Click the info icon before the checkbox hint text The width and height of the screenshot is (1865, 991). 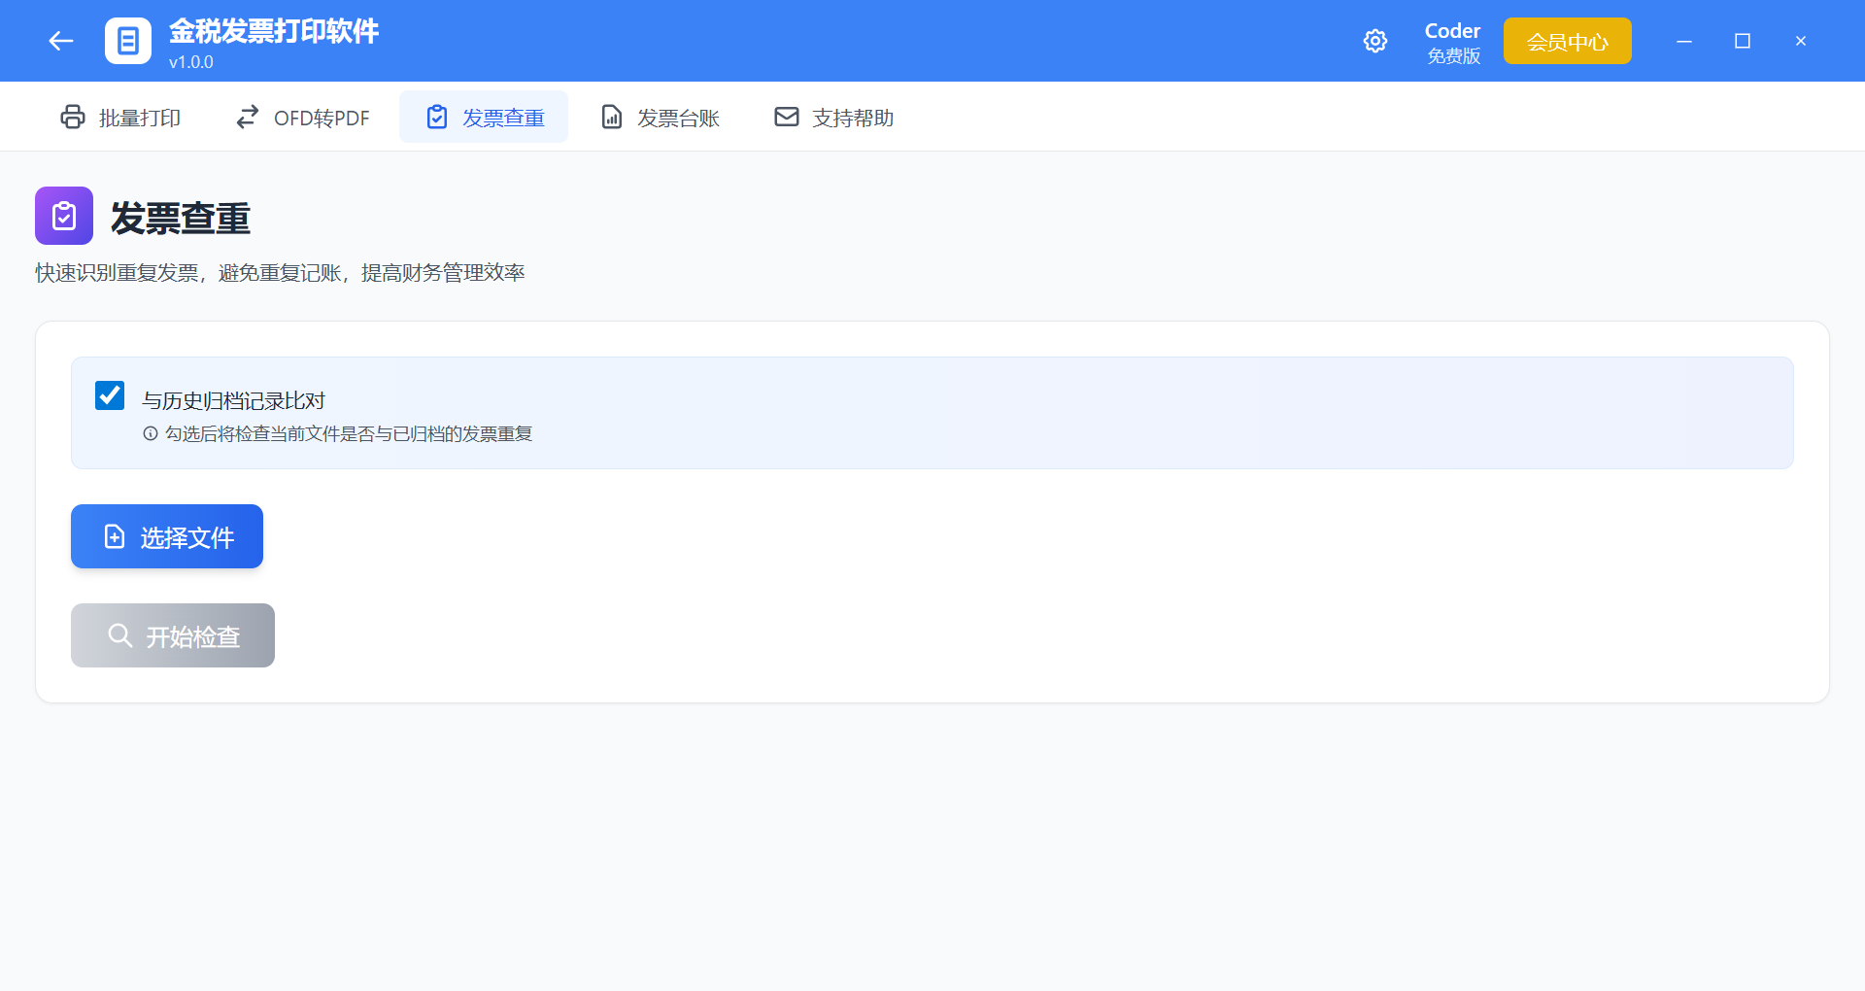(149, 434)
